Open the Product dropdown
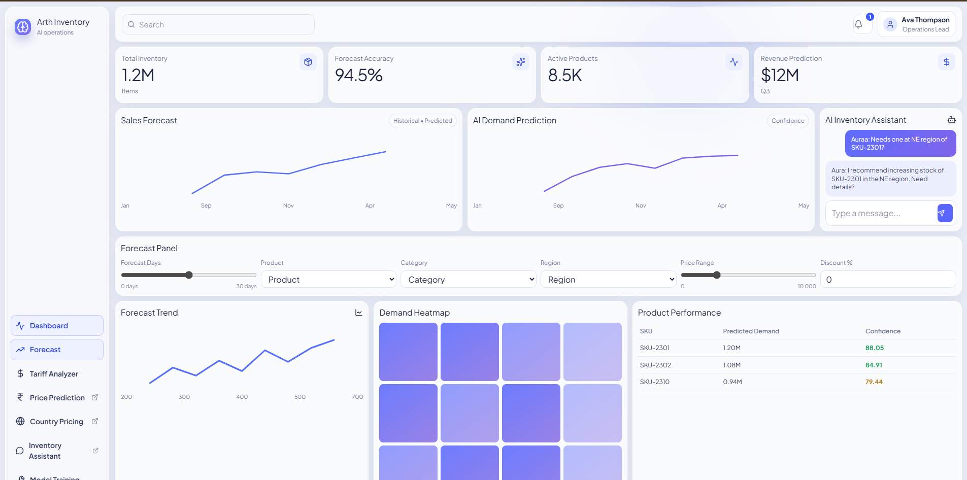Screen dimensions: 967x480 328,280
